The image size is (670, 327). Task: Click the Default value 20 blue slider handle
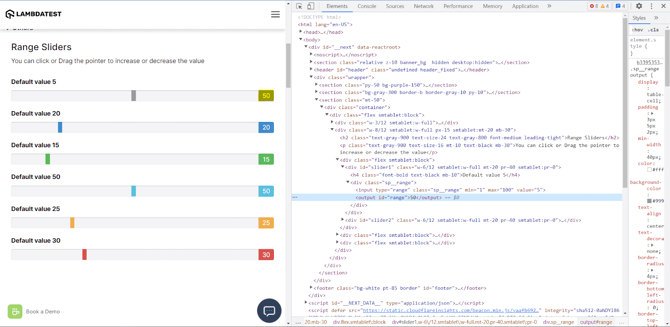coord(60,127)
